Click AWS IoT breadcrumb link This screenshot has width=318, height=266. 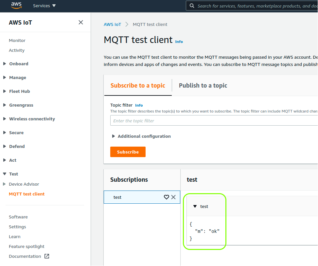[112, 24]
